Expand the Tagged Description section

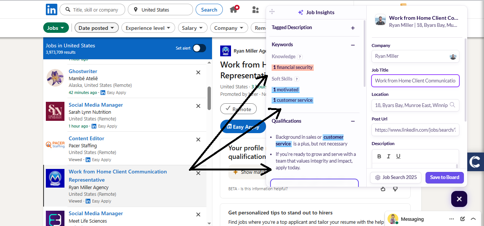point(353,28)
